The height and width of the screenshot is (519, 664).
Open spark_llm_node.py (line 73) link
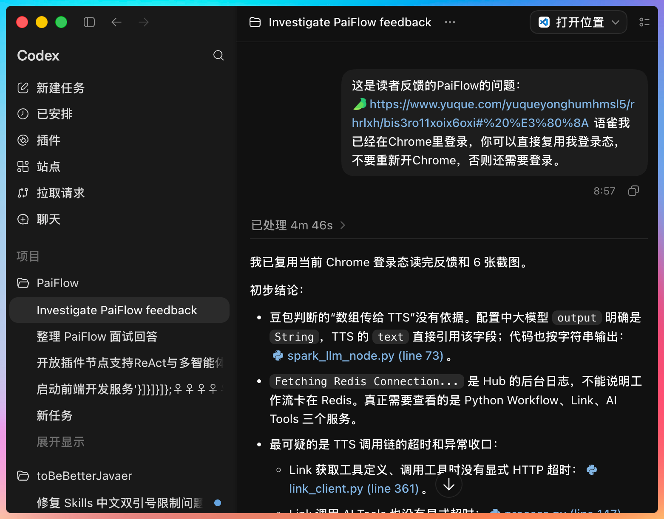tap(365, 355)
